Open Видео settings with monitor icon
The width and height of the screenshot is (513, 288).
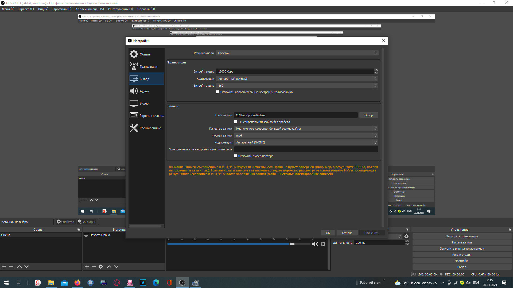[144, 103]
